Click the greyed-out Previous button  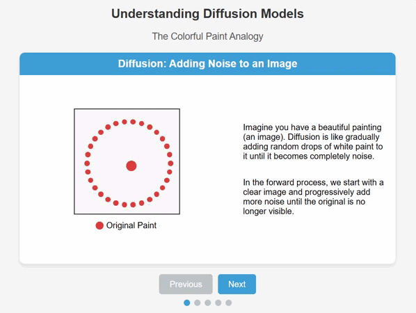pyautogui.click(x=186, y=284)
